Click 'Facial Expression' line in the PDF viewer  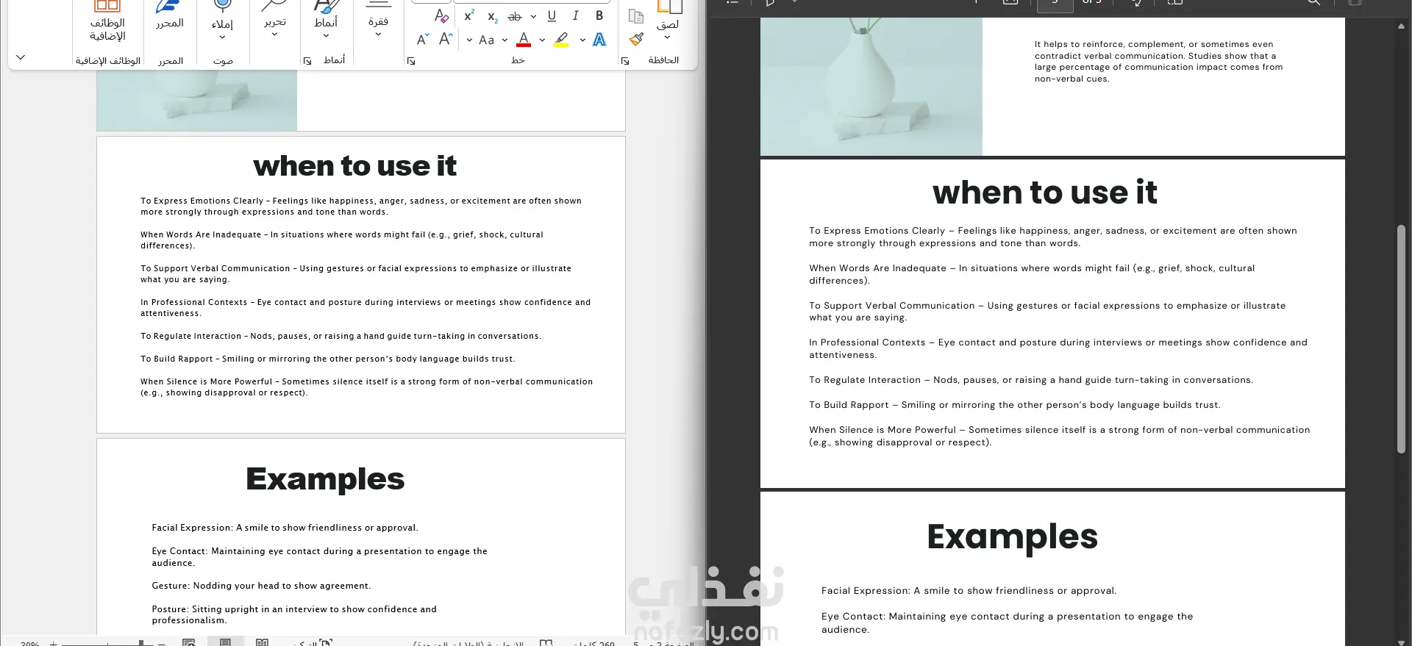click(969, 591)
